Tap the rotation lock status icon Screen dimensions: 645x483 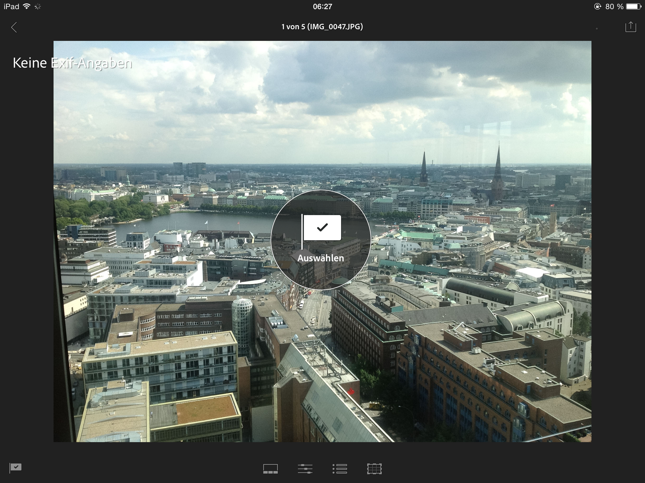(x=597, y=6)
